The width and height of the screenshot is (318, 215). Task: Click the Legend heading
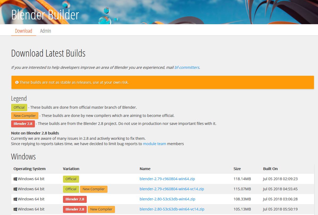pyautogui.click(x=19, y=99)
